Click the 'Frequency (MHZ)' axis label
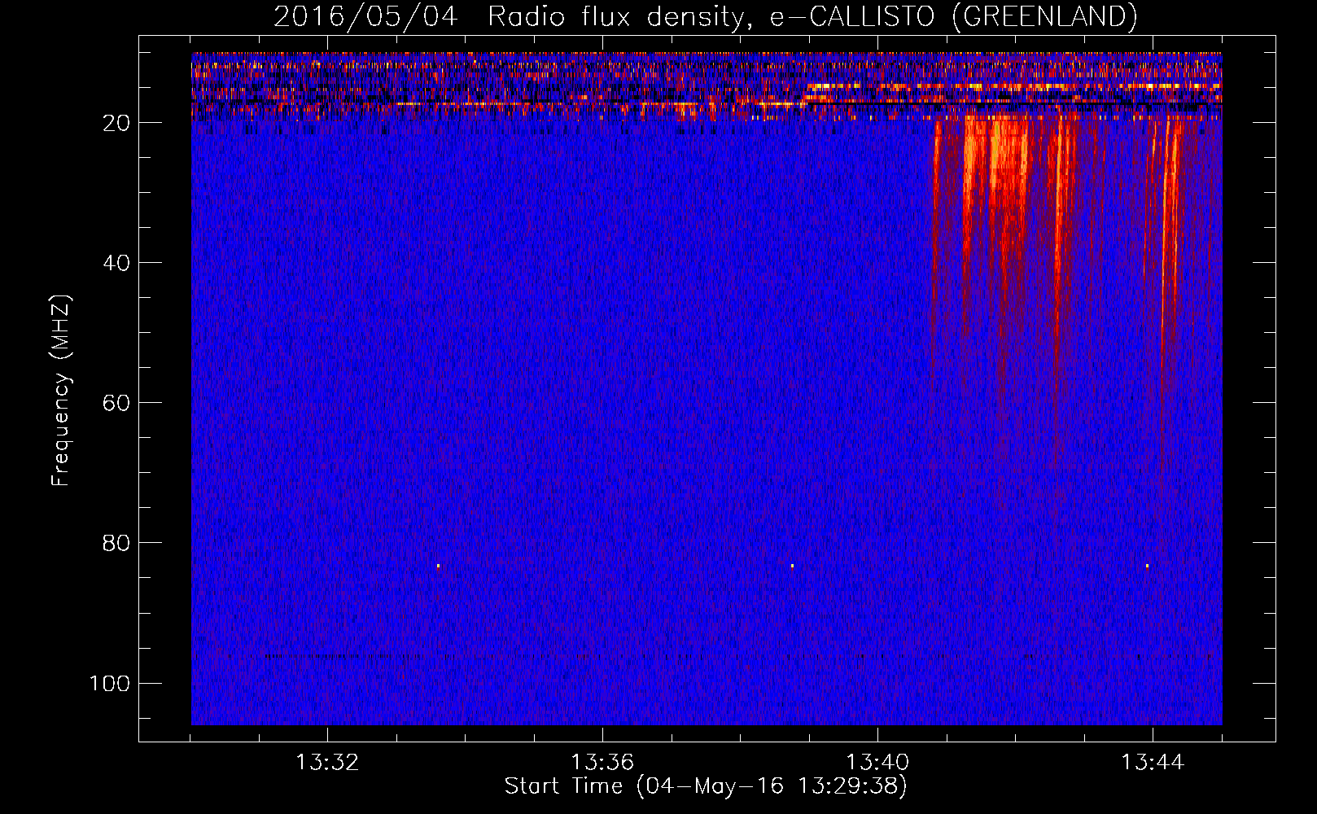The width and height of the screenshot is (1317, 814). pos(60,391)
